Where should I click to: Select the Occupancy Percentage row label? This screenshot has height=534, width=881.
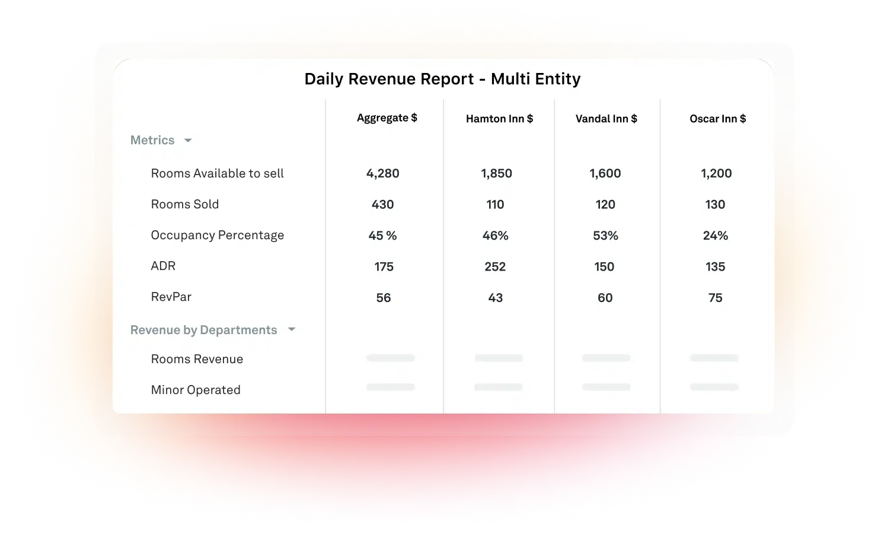[217, 235]
